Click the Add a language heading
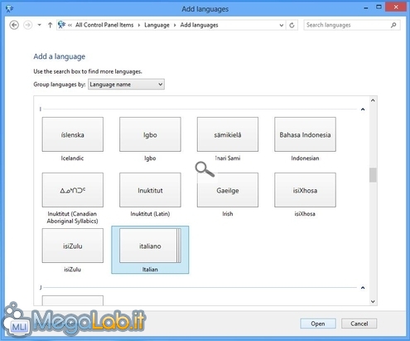Image resolution: width=410 pixels, height=341 pixels. pos(60,56)
